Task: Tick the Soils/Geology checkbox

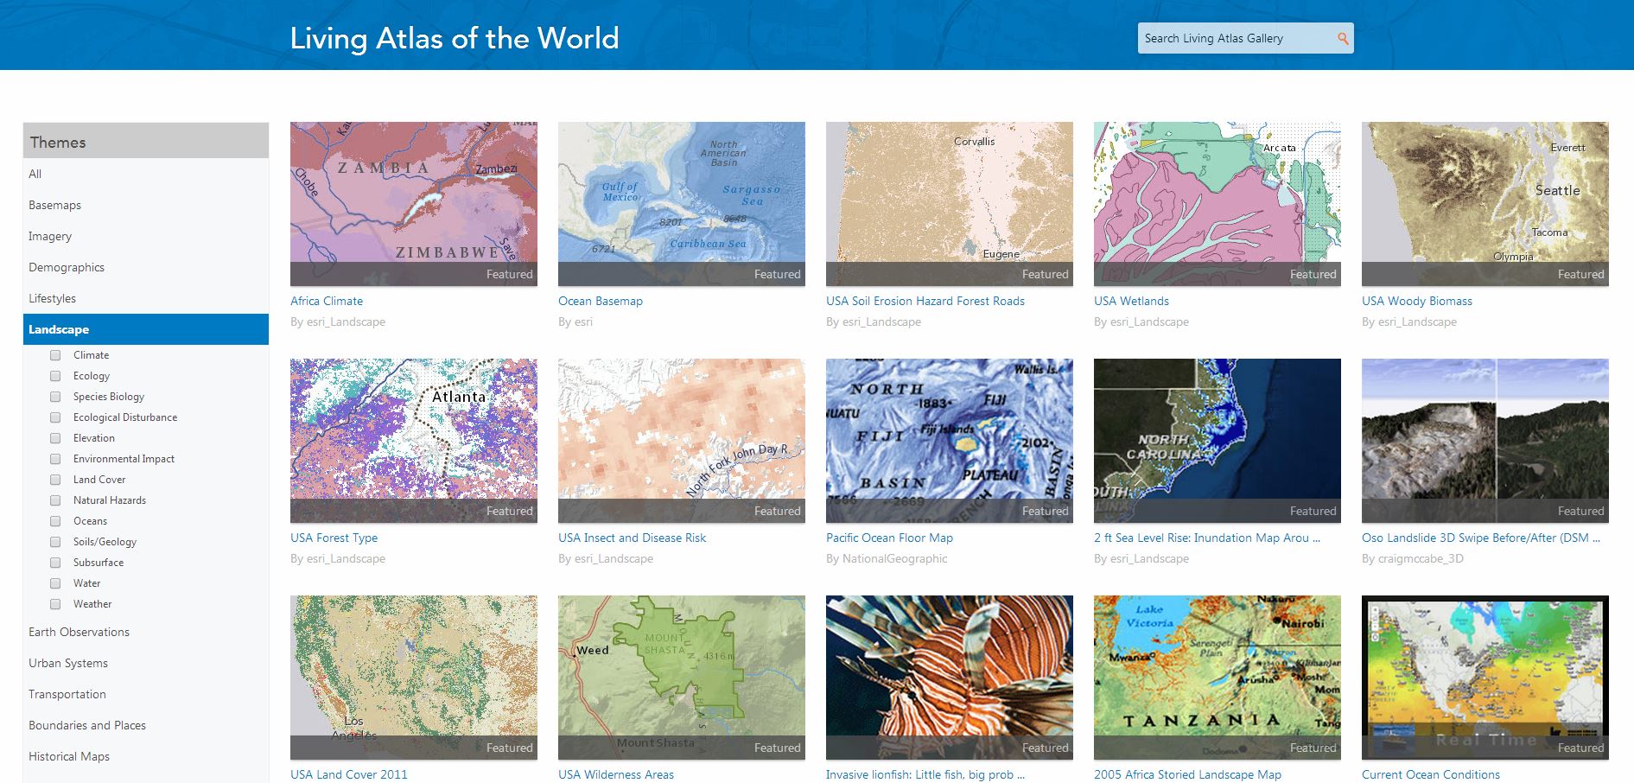Action: coord(55,542)
